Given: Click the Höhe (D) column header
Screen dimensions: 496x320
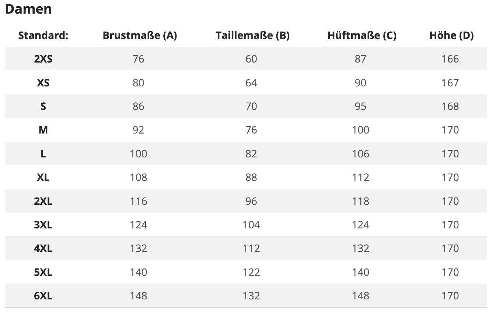Looking at the screenshot, I should click(451, 36).
